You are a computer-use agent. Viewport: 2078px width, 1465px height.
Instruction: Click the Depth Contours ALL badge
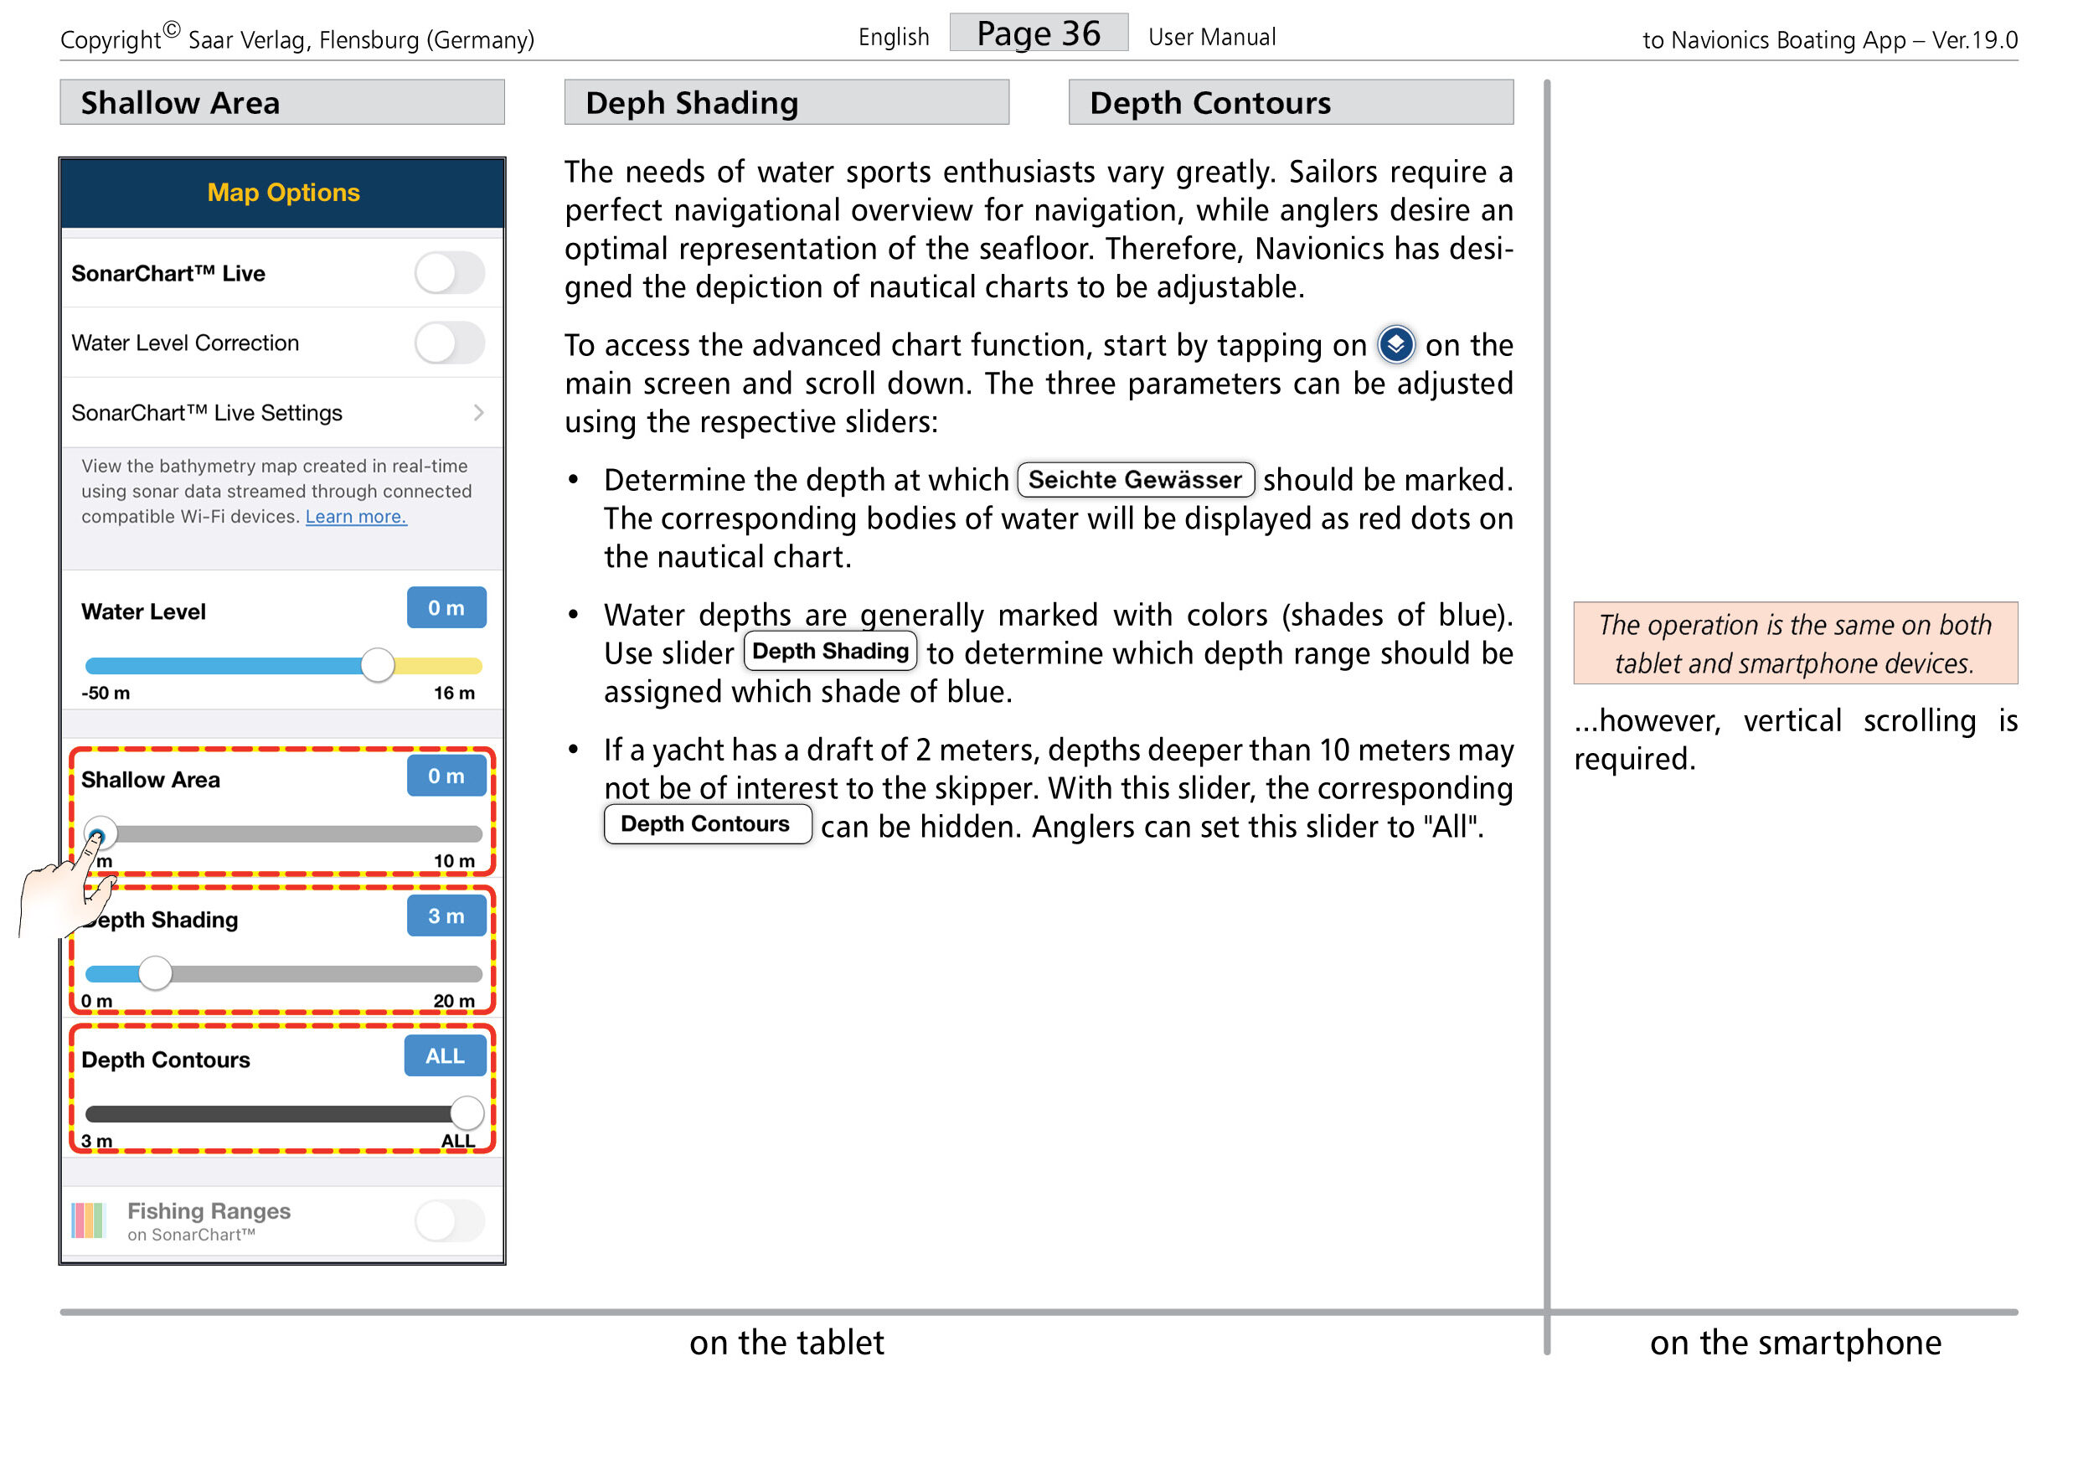pos(446,1056)
